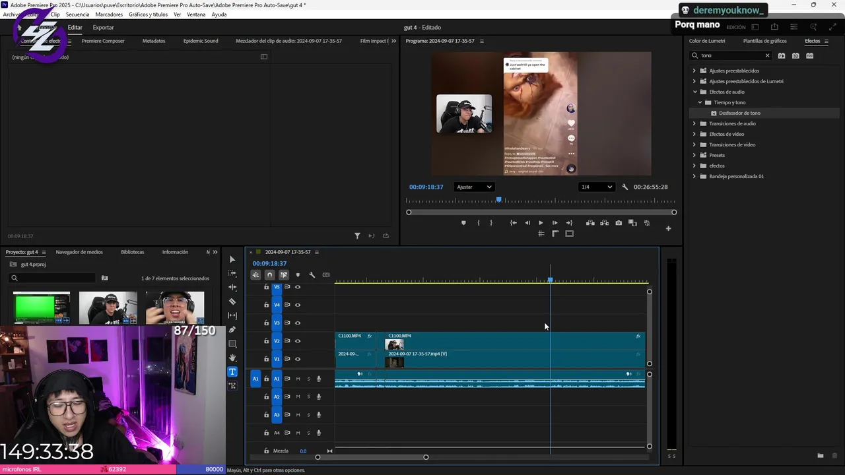Expand Ajustes preestablecidos de Lumetri folder
845x475 pixels.
coord(694,81)
